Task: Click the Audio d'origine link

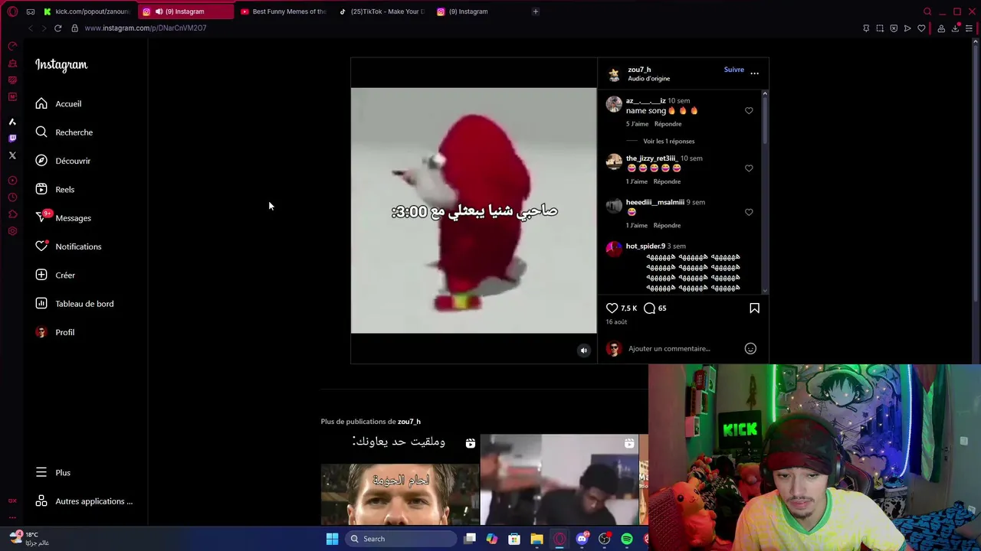Action: coord(648,79)
